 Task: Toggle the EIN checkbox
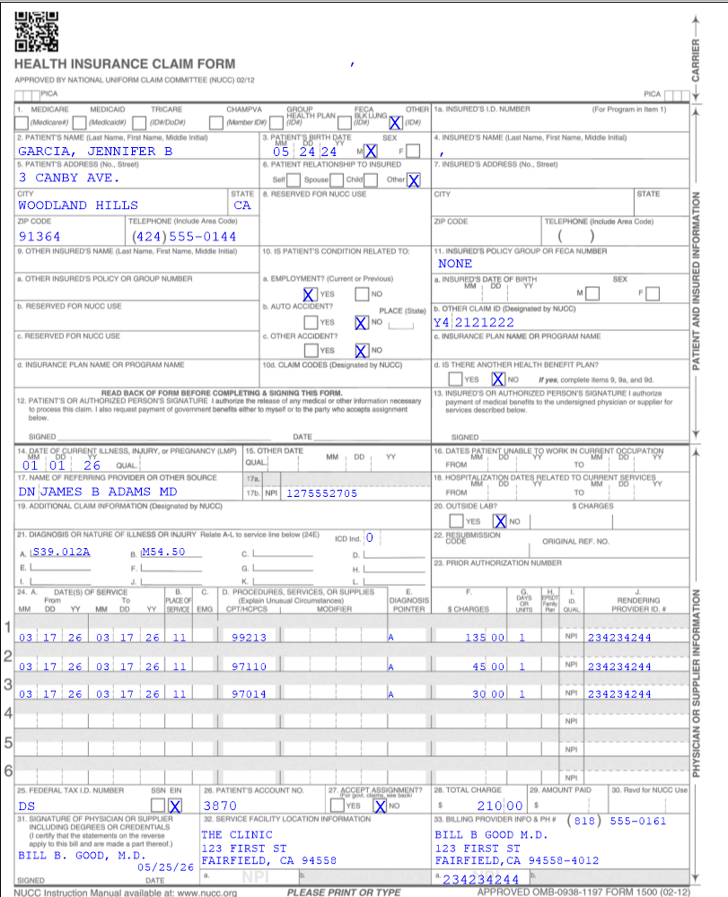pyautogui.click(x=175, y=806)
